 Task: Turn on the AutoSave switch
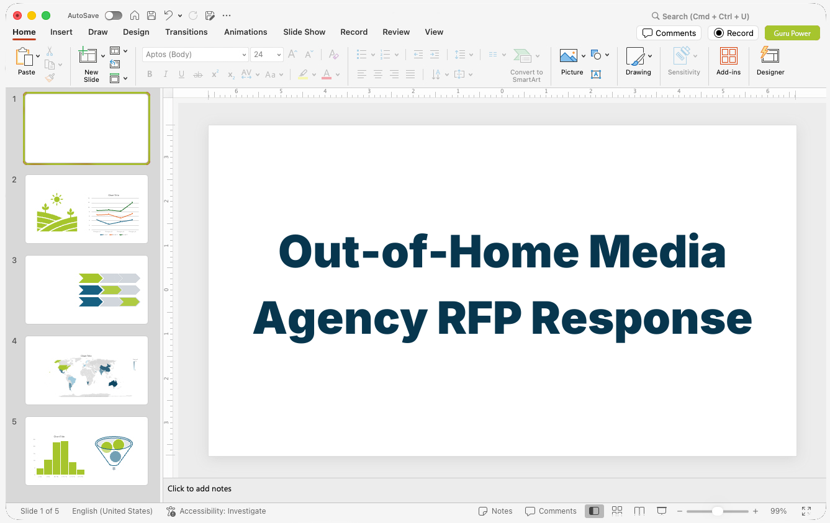114,16
